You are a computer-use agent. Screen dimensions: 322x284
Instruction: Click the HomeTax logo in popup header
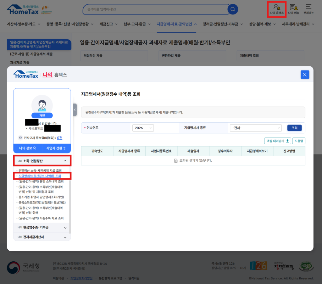26,75
